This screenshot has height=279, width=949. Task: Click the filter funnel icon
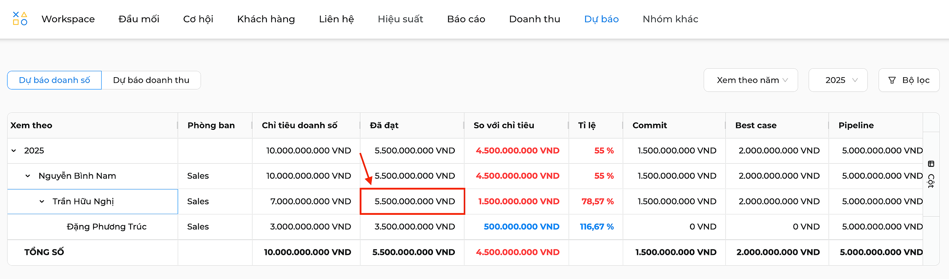pyautogui.click(x=892, y=80)
